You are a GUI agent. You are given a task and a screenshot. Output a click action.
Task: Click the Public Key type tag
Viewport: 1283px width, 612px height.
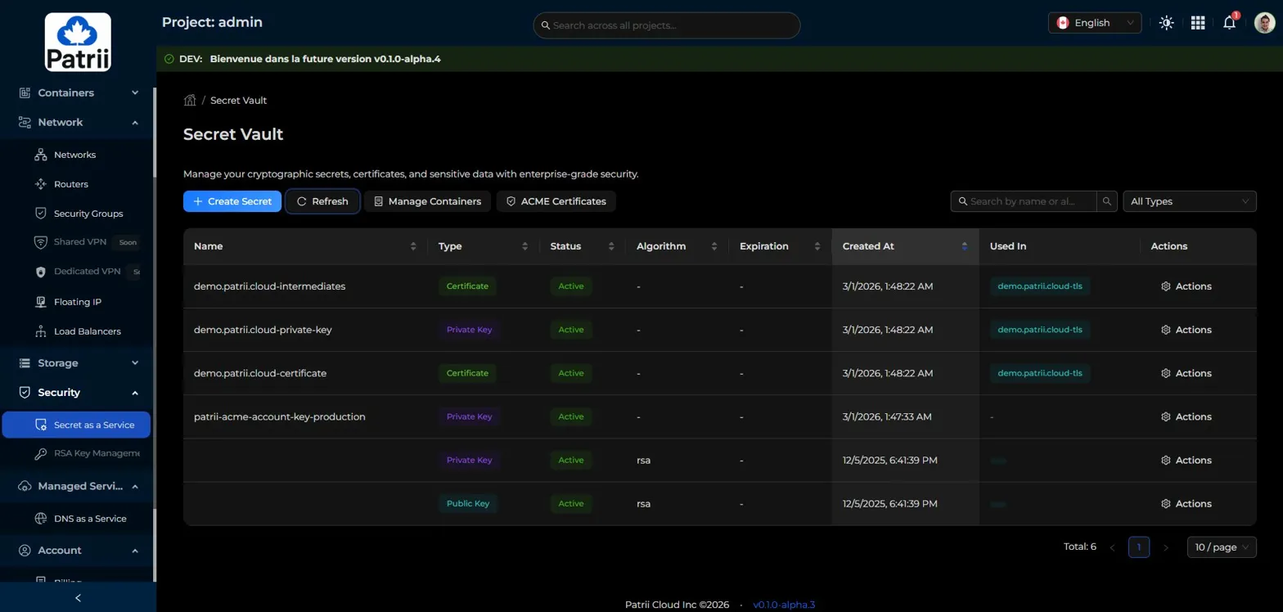468,503
